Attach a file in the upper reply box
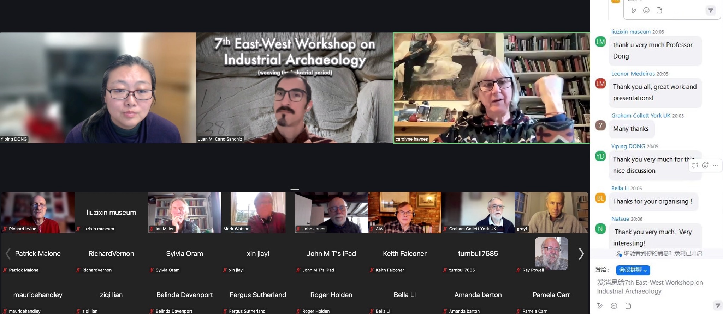Image resolution: width=723 pixels, height=314 pixels. tap(659, 10)
